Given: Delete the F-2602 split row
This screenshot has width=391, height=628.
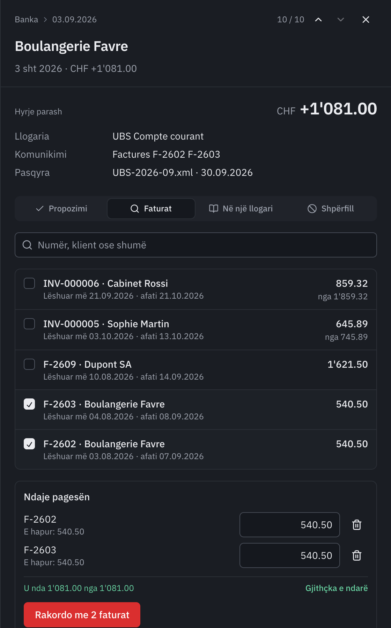Looking at the screenshot, I should (357, 525).
